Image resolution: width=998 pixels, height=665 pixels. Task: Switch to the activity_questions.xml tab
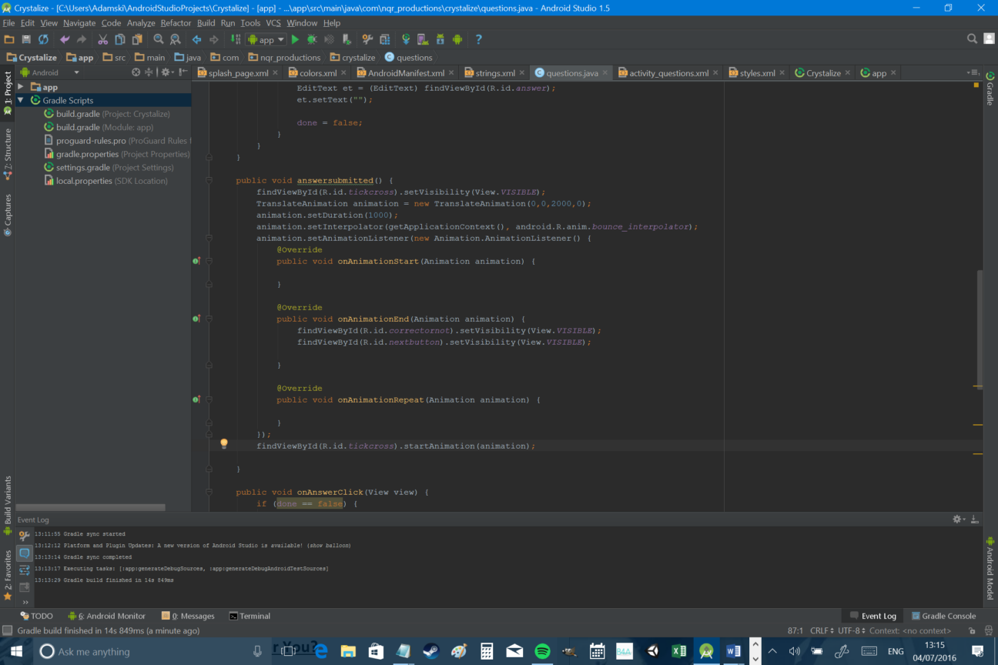coord(668,73)
